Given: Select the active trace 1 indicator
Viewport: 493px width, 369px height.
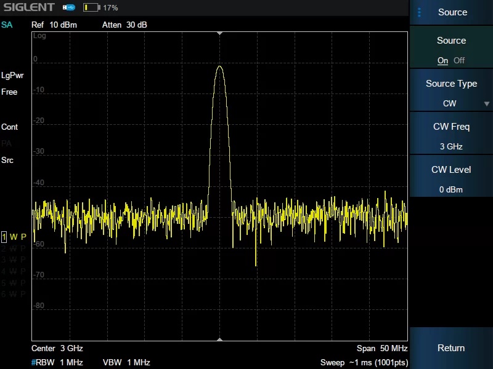Looking at the screenshot, I should [4, 237].
